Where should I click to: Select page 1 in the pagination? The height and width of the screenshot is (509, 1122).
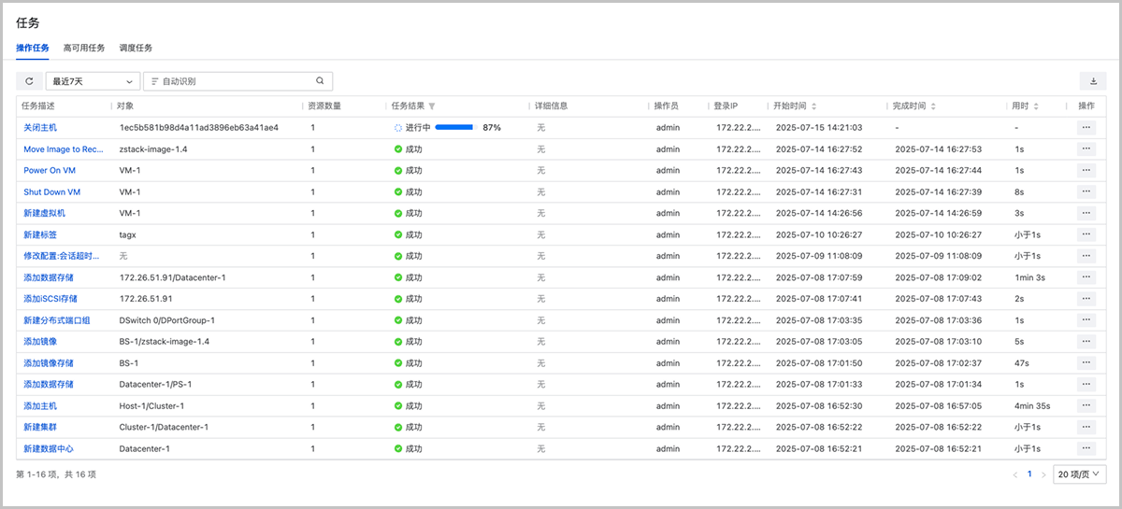(x=1029, y=474)
